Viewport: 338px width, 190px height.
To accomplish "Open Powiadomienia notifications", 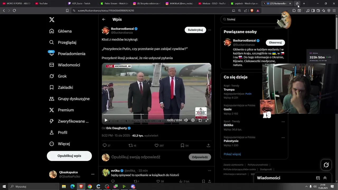I will click(67, 54).
